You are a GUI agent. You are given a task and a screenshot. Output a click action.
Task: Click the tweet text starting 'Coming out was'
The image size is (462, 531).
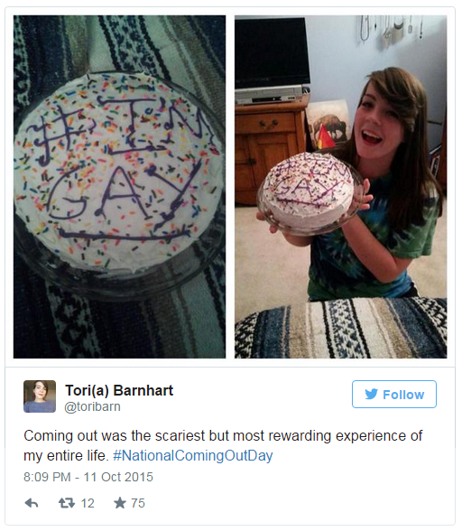pos(223,445)
